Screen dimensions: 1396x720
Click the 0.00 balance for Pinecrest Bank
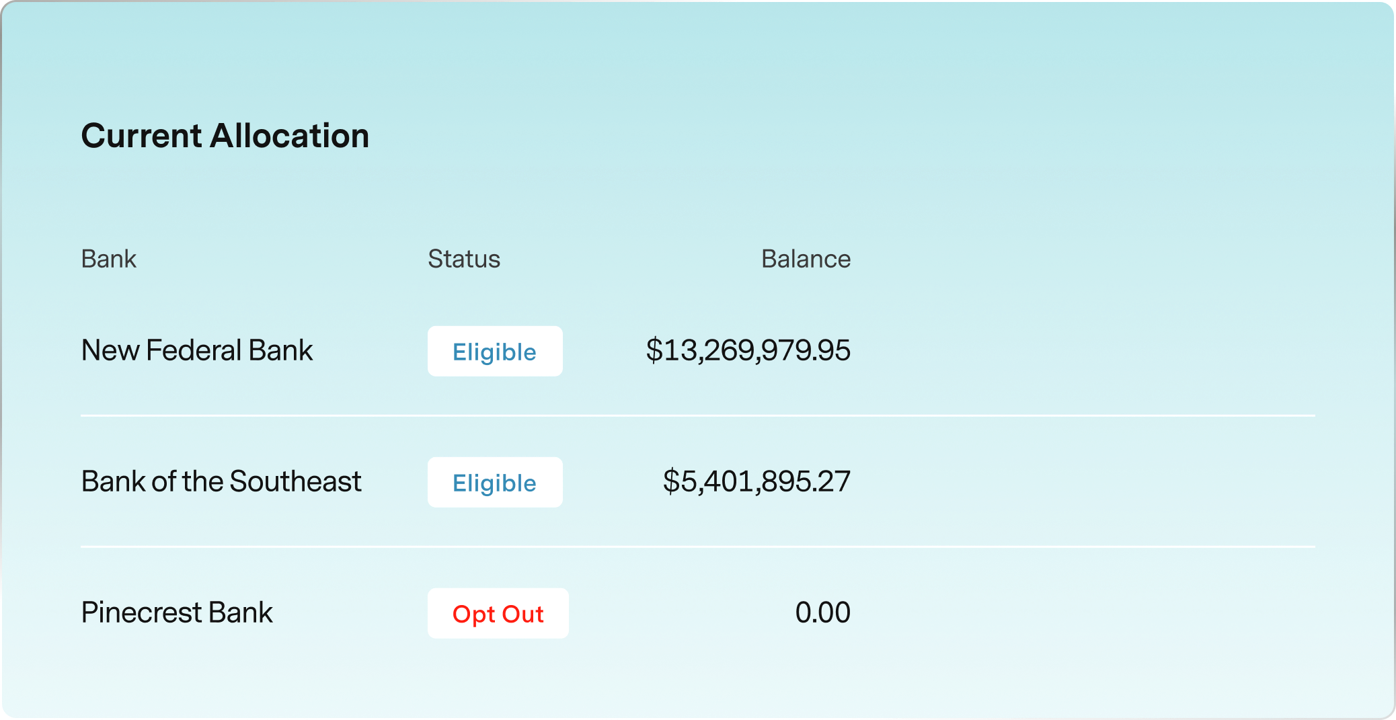pos(822,612)
